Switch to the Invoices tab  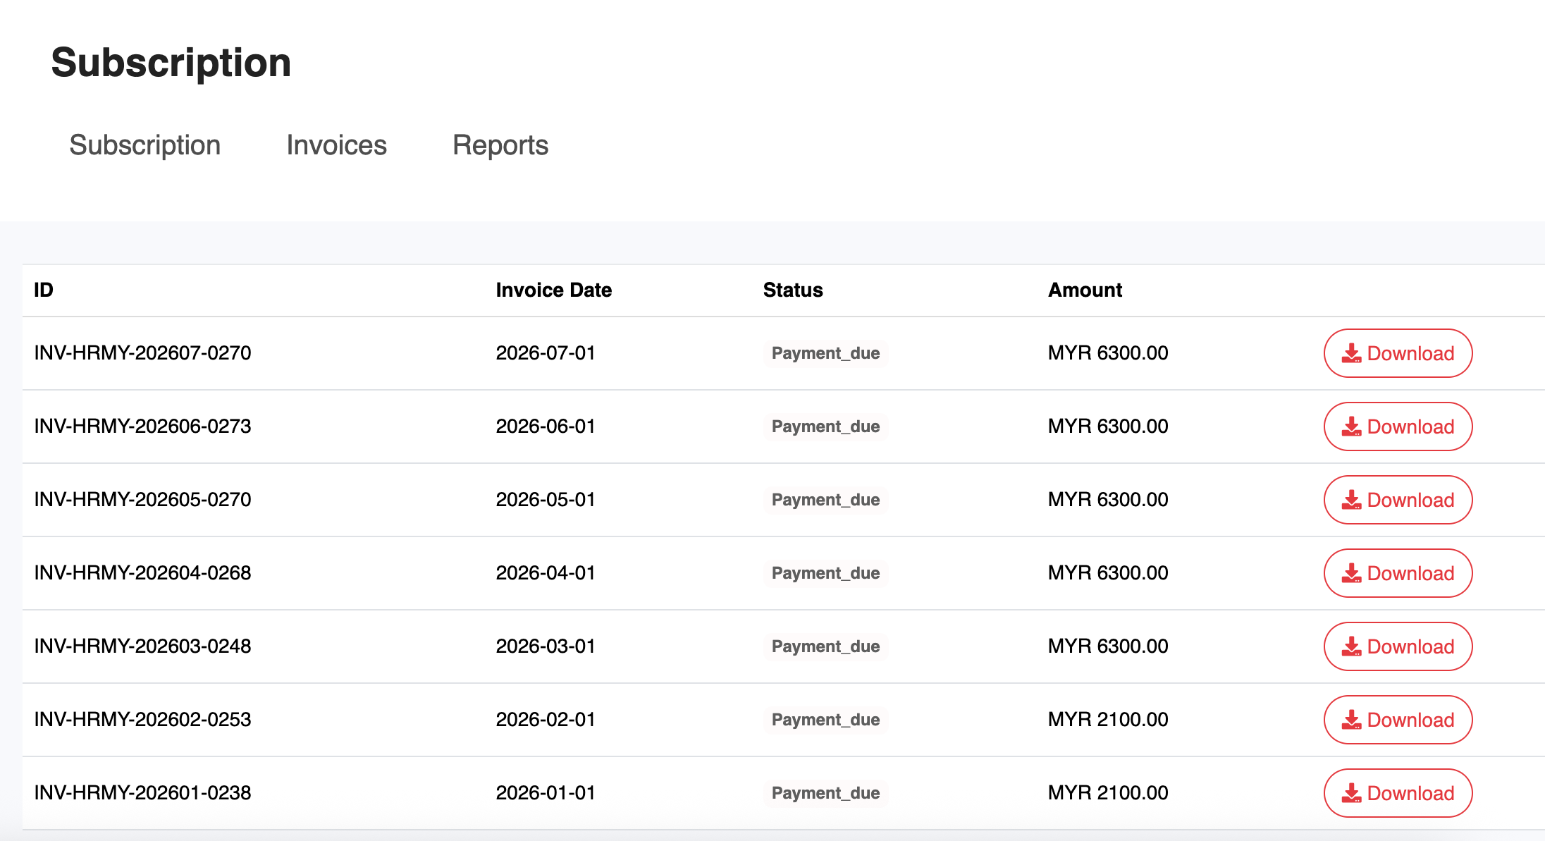pyautogui.click(x=336, y=145)
